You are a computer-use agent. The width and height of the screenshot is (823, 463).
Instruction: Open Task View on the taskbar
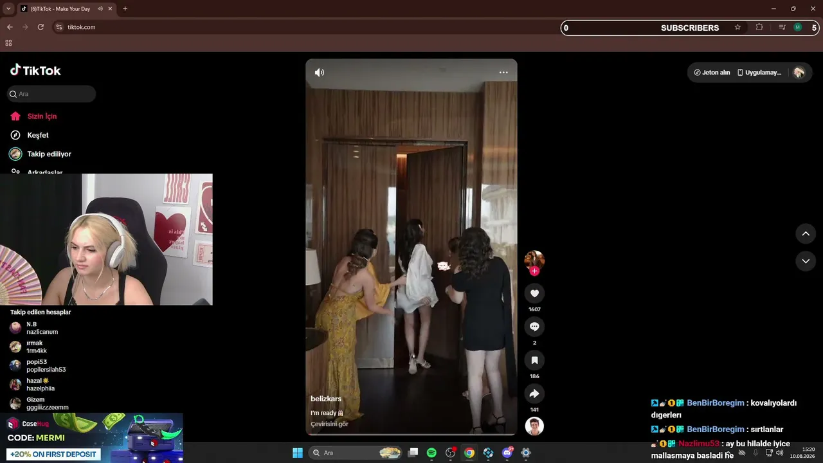pos(413,453)
